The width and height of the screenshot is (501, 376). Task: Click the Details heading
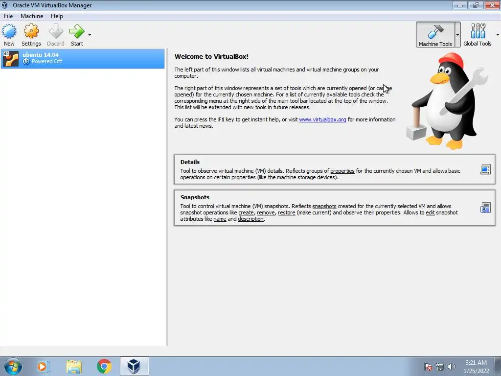click(190, 162)
